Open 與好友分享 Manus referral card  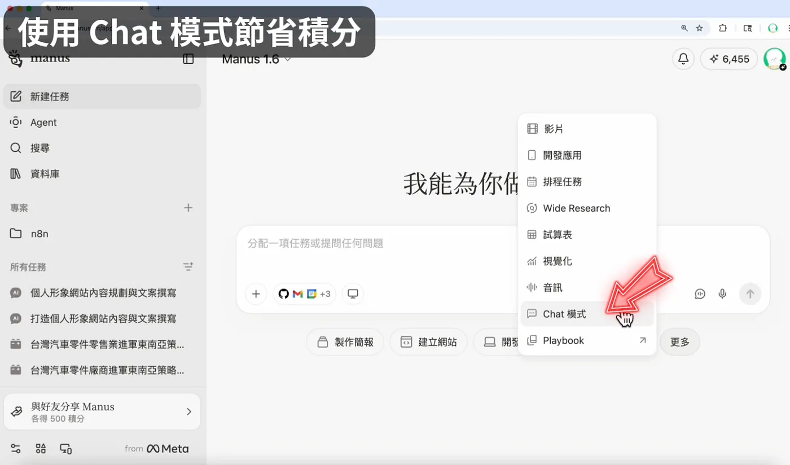click(x=102, y=412)
